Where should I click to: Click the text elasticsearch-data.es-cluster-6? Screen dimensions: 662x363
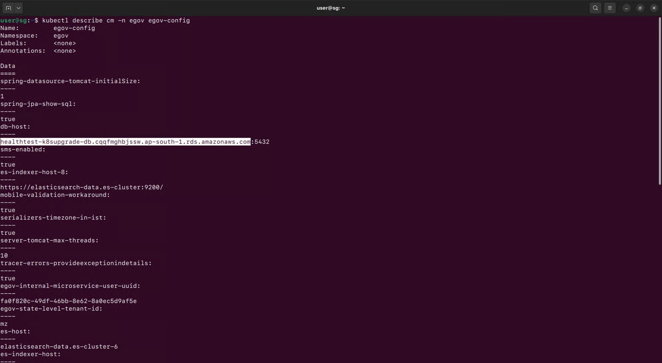click(x=59, y=347)
